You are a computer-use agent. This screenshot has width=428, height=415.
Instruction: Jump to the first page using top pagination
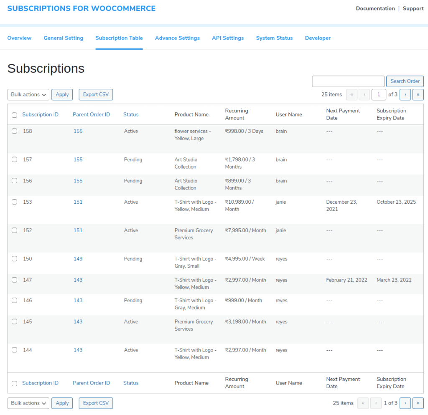click(x=352, y=95)
